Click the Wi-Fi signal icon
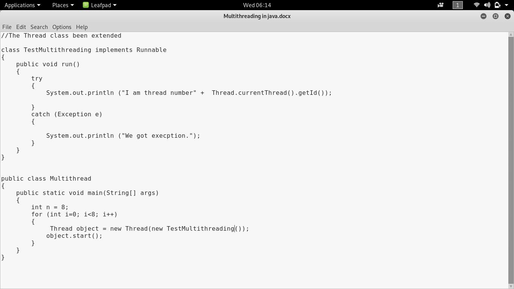Viewport: 514px width, 289px height. [476, 5]
